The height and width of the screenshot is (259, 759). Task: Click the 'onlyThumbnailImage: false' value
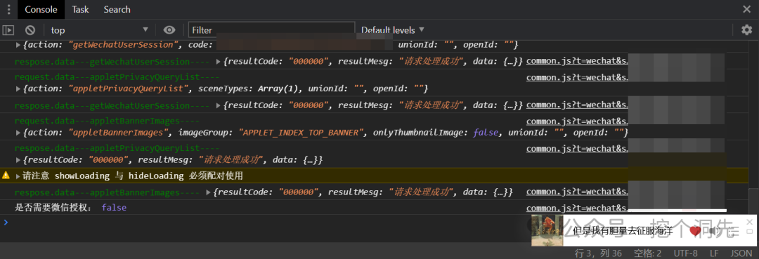click(435, 133)
